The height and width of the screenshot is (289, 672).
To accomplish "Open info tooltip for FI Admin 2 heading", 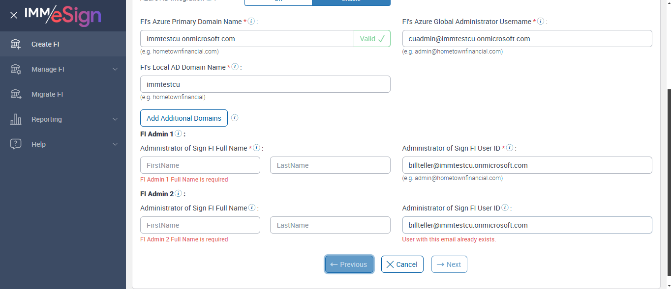I will click(178, 194).
